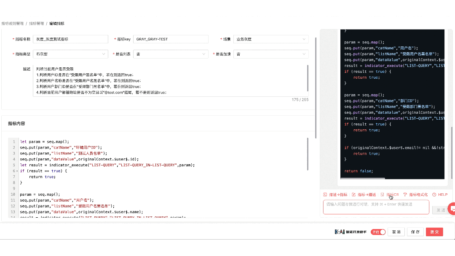
Task: Click the description textarea scrollbar
Action: [307, 78]
